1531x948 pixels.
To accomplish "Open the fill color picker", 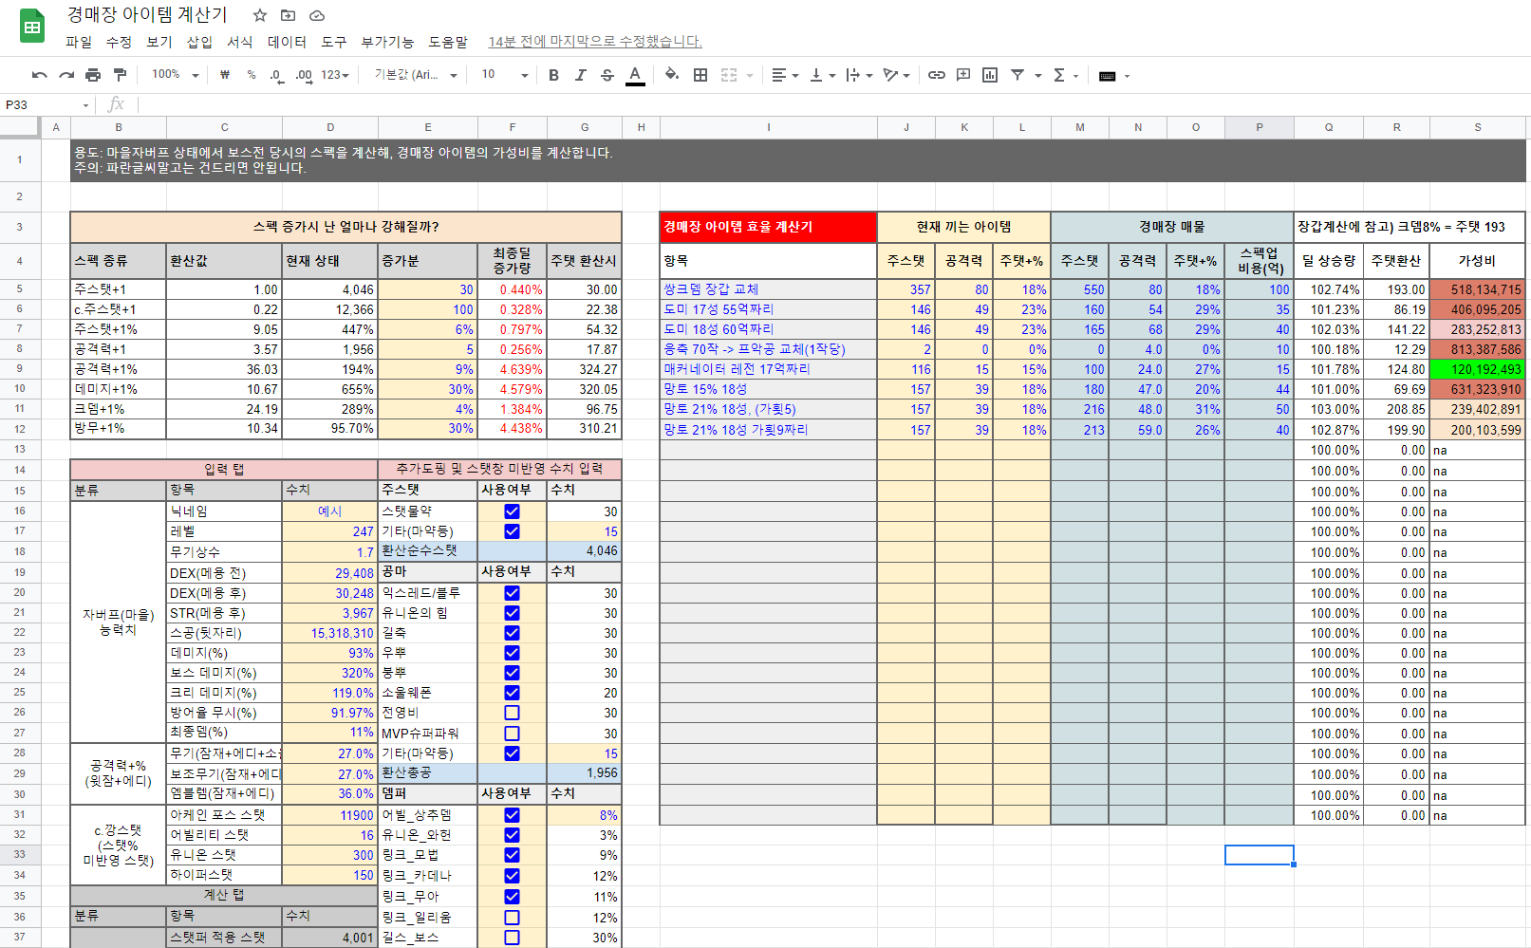I will click(x=672, y=75).
